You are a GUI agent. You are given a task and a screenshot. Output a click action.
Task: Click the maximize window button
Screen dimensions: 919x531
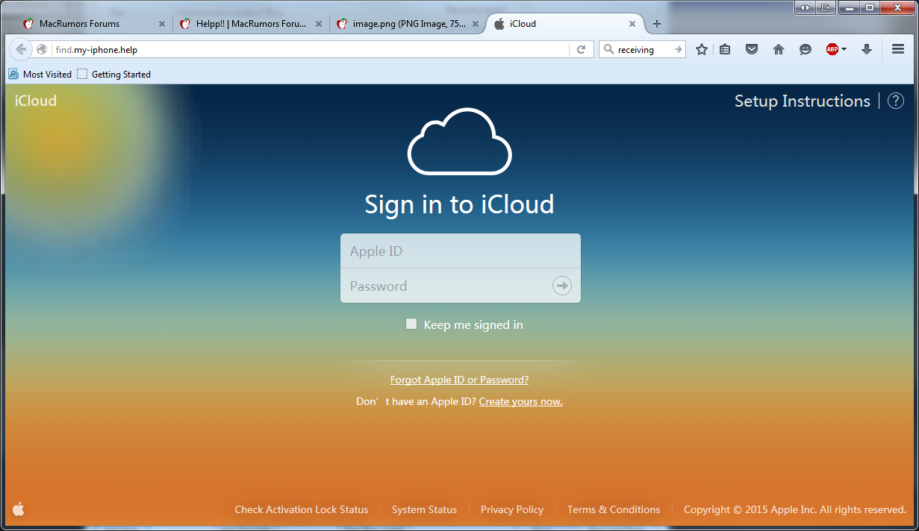[x=869, y=7]
